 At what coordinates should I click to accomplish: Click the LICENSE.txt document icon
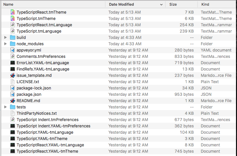point(13,82)
